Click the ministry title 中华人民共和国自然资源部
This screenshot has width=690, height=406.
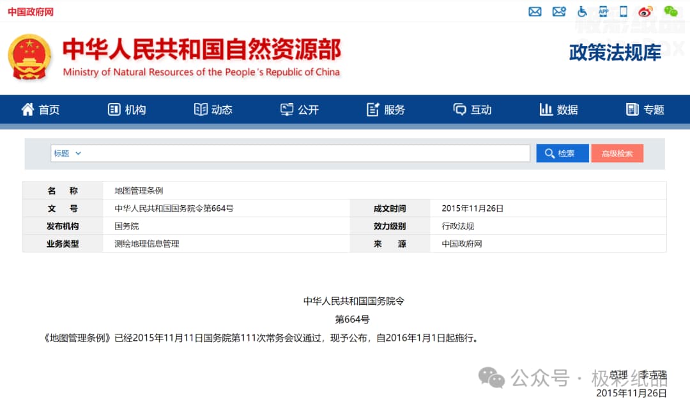coord(201,49)
